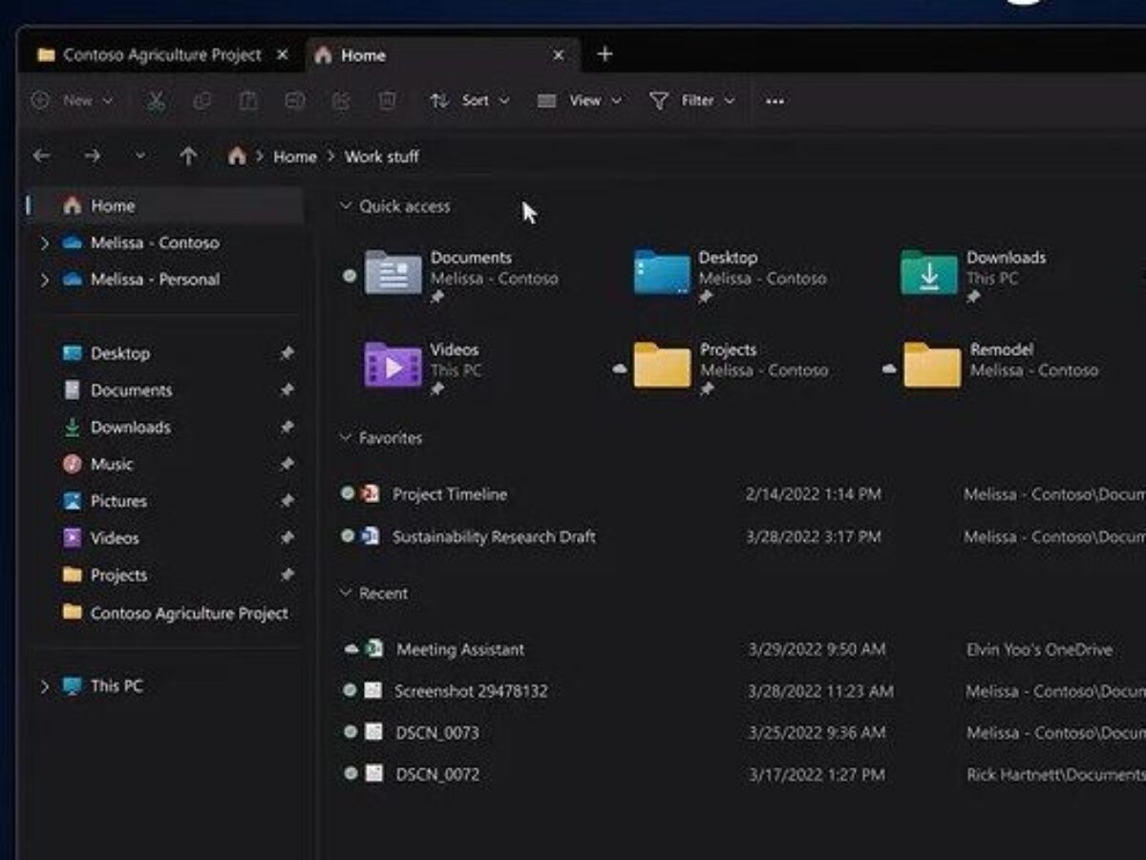Click the This PC monitor icon

click(72, 685)
